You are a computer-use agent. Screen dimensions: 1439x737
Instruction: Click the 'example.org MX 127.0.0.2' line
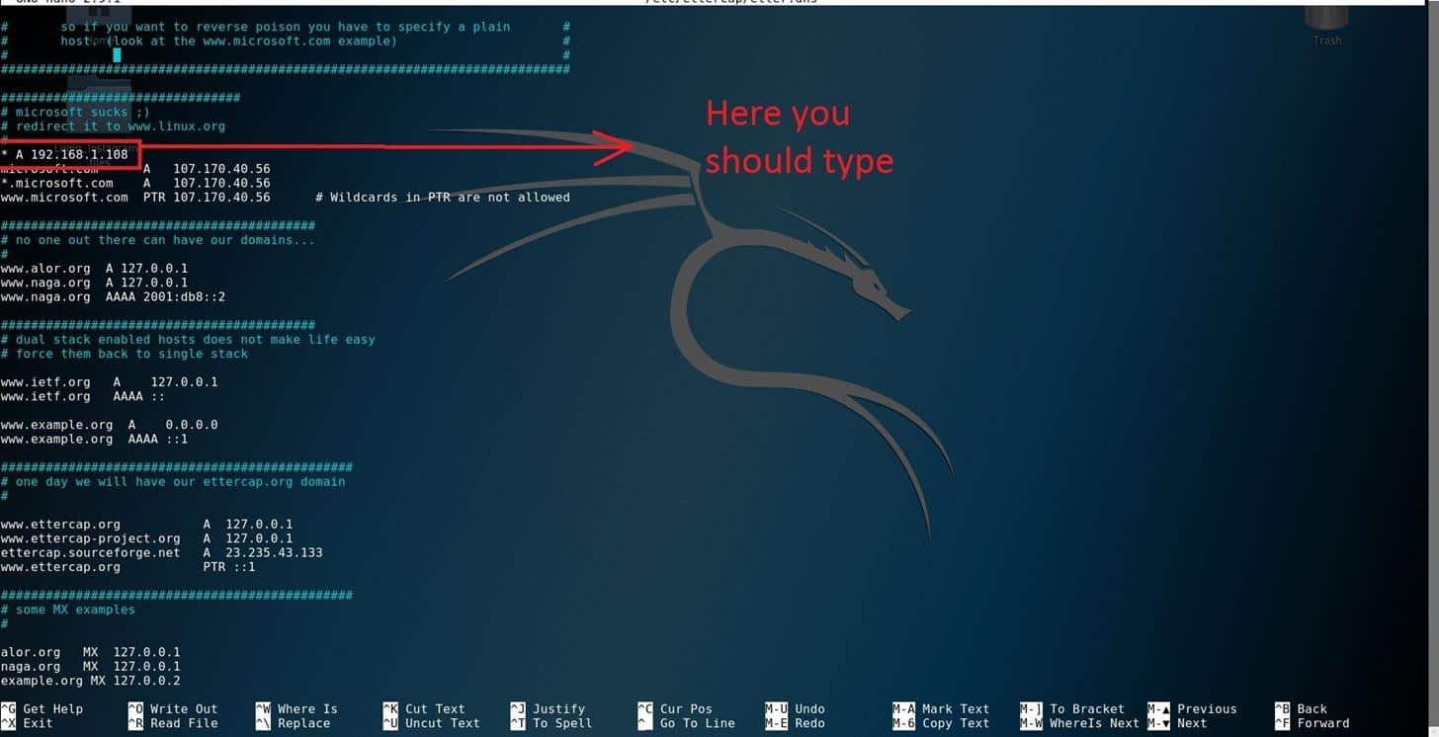[x=91, y=681]
